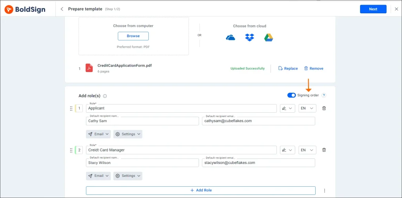Choose file from Dropbox

tap(249, 38)
